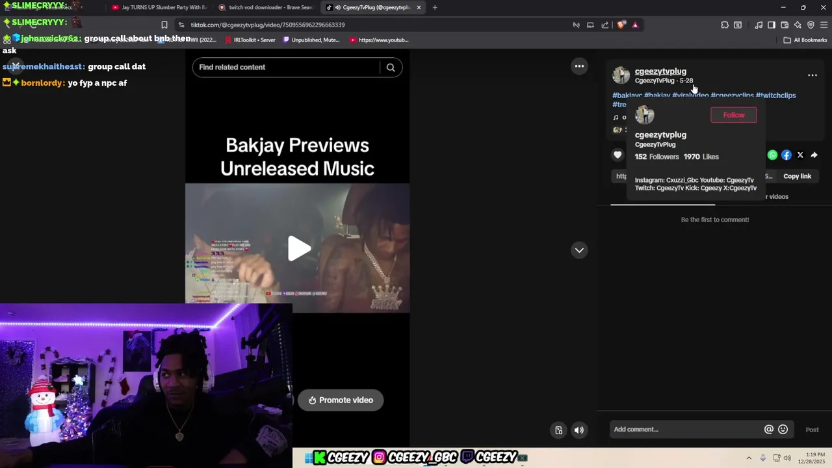Click Be the first to comment text
The height and width of the screenshot is (468, 832).
[715, 220]
